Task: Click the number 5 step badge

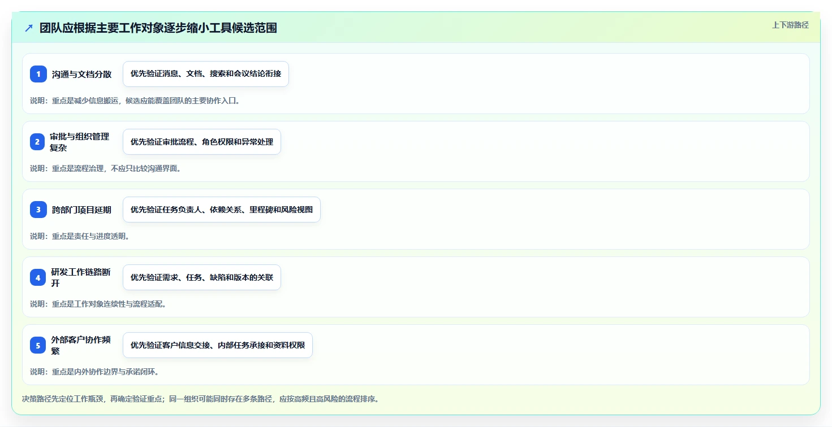Action: [x=38, y=345]
